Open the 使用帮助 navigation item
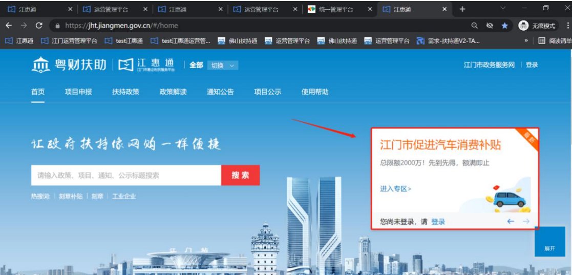The image size is (572, 275). (315, 92)
